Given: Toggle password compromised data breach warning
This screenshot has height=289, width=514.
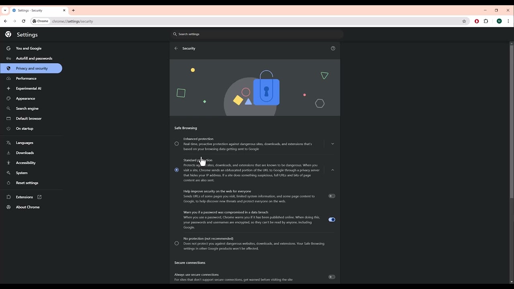Looking at the screenshot, I should [x=332, y=220].
